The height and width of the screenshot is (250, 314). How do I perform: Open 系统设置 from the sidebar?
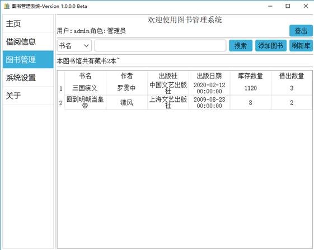(28, 78)
